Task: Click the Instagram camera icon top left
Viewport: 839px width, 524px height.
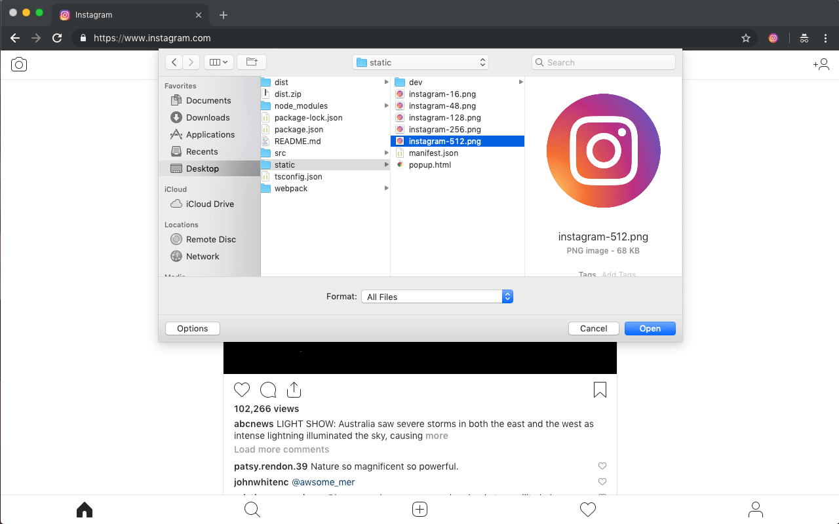Action: [x=18, y=64]
